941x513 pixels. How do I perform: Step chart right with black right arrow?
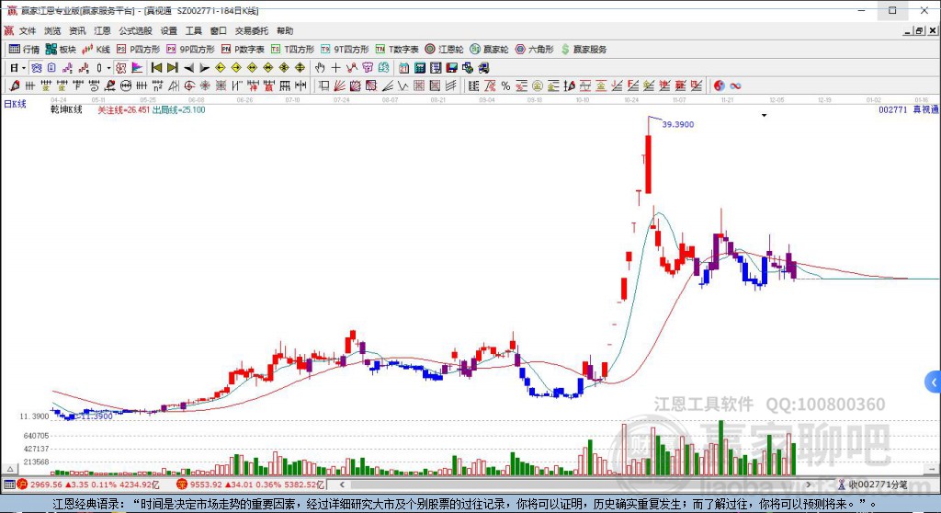[205, 68]
